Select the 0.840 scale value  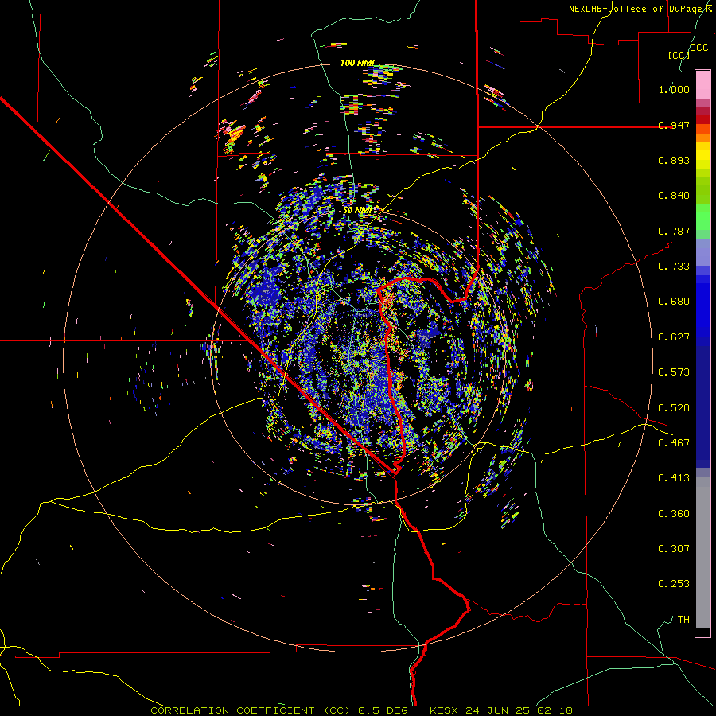pyautogui.click(x=674, y=196)
